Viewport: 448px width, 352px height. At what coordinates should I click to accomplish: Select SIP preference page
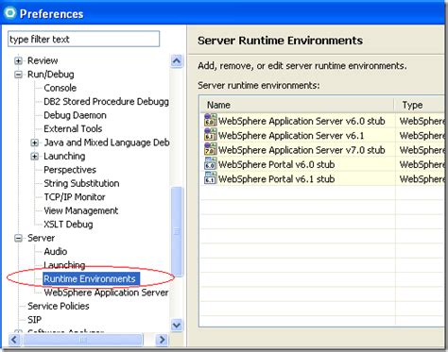point(34,320)
